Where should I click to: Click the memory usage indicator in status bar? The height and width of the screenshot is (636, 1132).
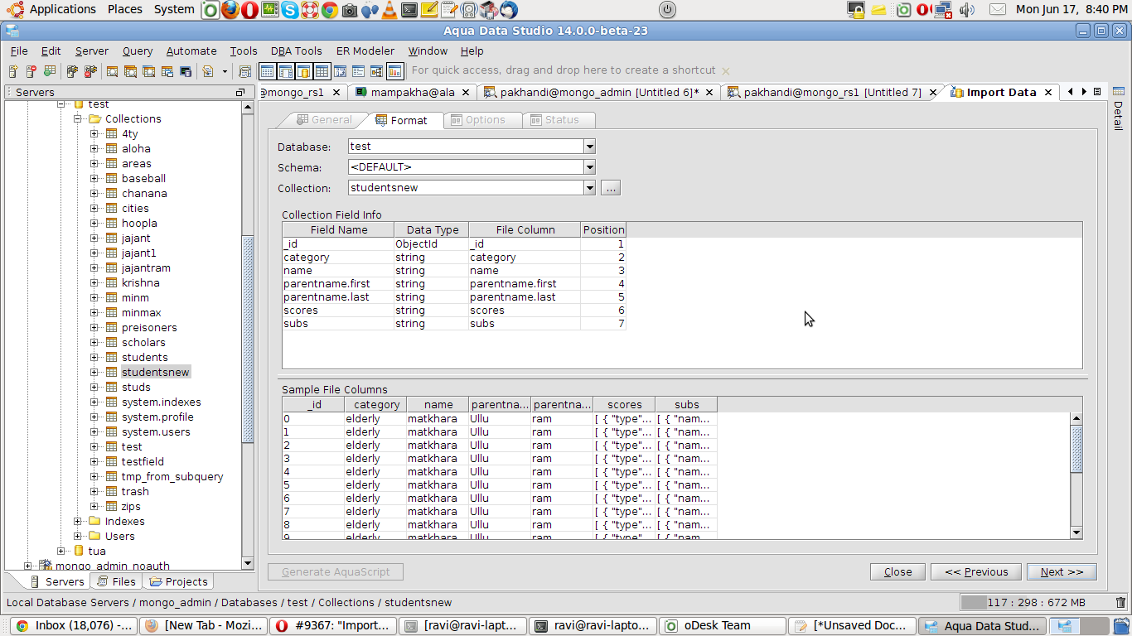pos(1035,603)
